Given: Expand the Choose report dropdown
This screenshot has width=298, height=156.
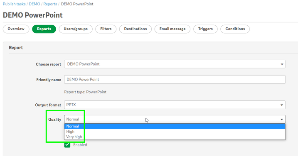Looking at the screenshot, I should click(175, 64).
